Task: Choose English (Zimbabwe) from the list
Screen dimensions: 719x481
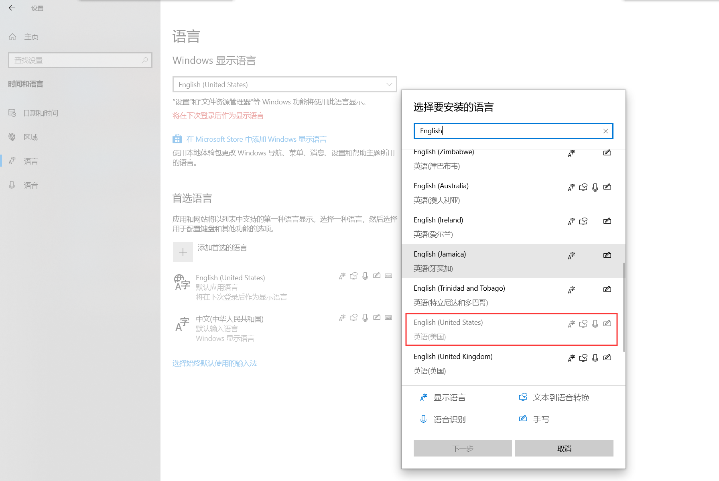Action: 514,159
